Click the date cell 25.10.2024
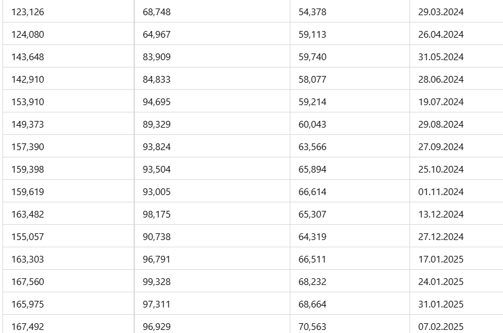This screenshot has width=503, height=333. point(440,169)
